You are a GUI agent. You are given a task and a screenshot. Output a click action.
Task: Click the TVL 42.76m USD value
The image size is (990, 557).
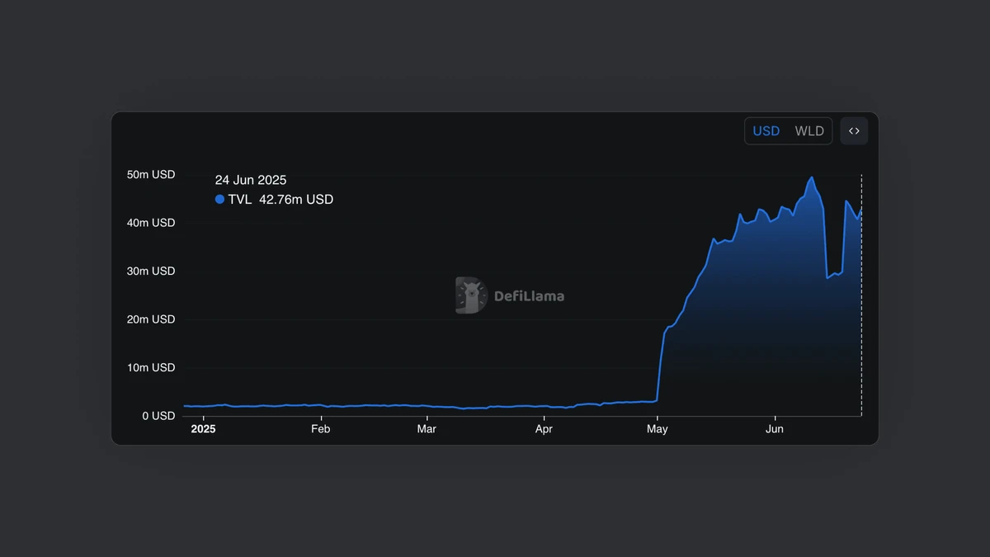[x=295, y=200]
